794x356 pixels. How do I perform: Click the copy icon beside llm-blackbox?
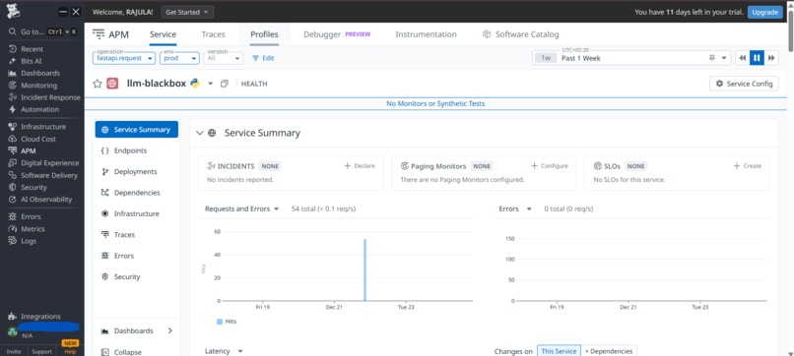225,84
